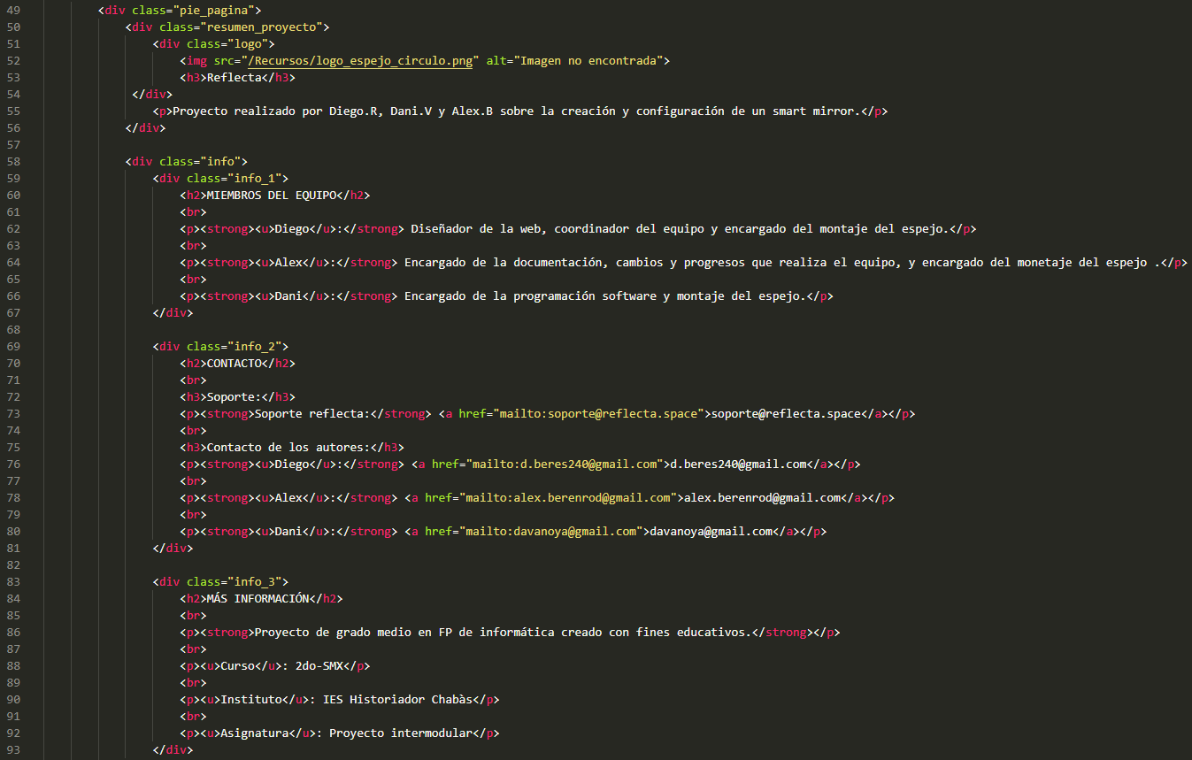Click the text "Contacto de los autores:"
This screenshot has height=760, width=1192.
point(288,448)
